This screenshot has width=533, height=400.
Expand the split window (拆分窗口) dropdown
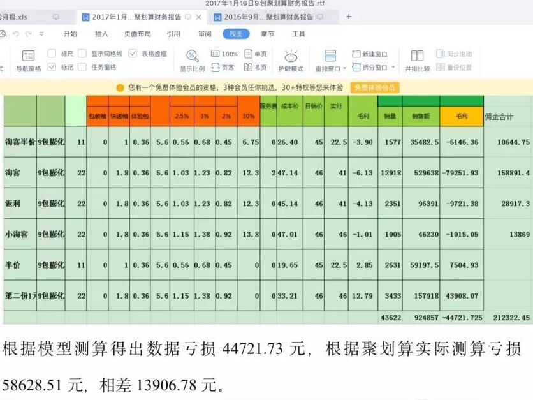(393, 68)
